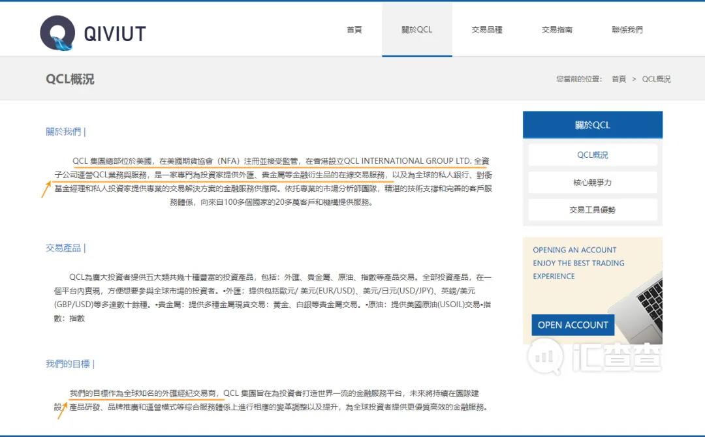Click the OPENING AN ACCOUNT banner text

pyautogui.click(x=574, y=250)
